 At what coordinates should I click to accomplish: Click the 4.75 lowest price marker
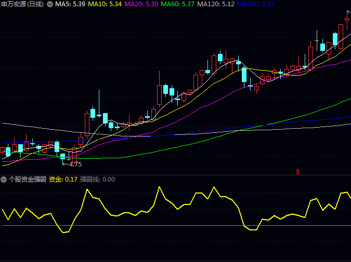(75, 164)
